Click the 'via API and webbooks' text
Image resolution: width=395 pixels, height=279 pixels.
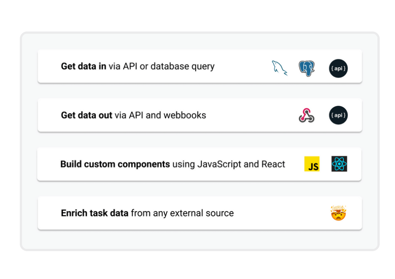click(x=160, y=115)
